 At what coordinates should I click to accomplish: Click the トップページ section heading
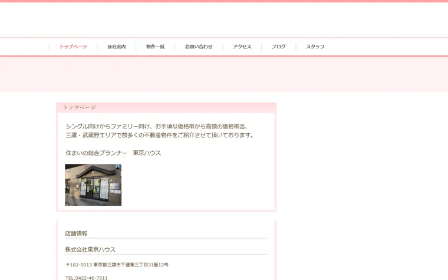click(x=80, y=107)
